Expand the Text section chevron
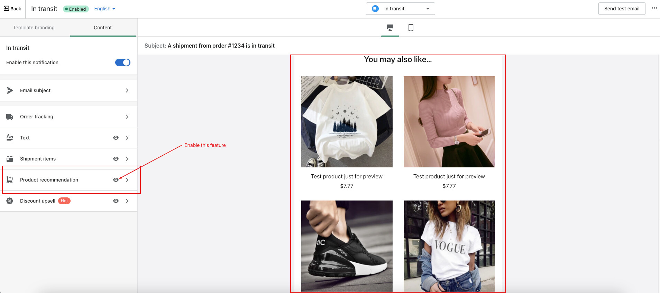 [127, 138]
